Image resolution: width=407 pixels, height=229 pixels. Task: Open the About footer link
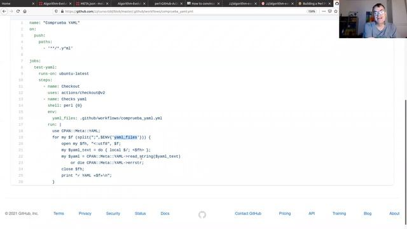(394, 214)
